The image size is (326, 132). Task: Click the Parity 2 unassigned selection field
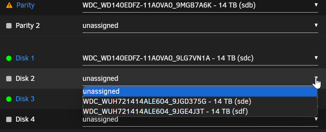point(200,26)
